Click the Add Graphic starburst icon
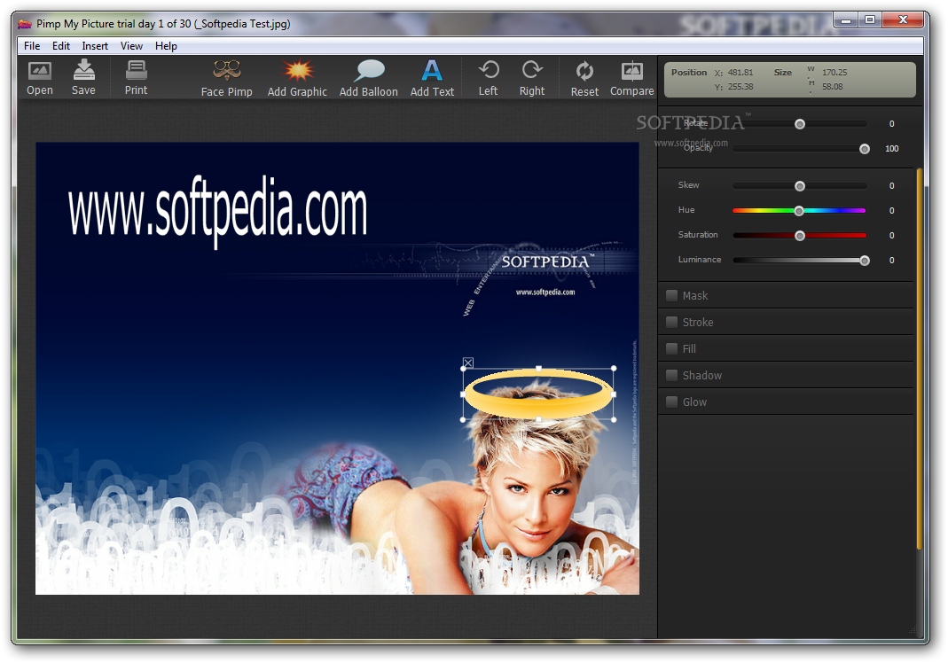 coord(298,70)
